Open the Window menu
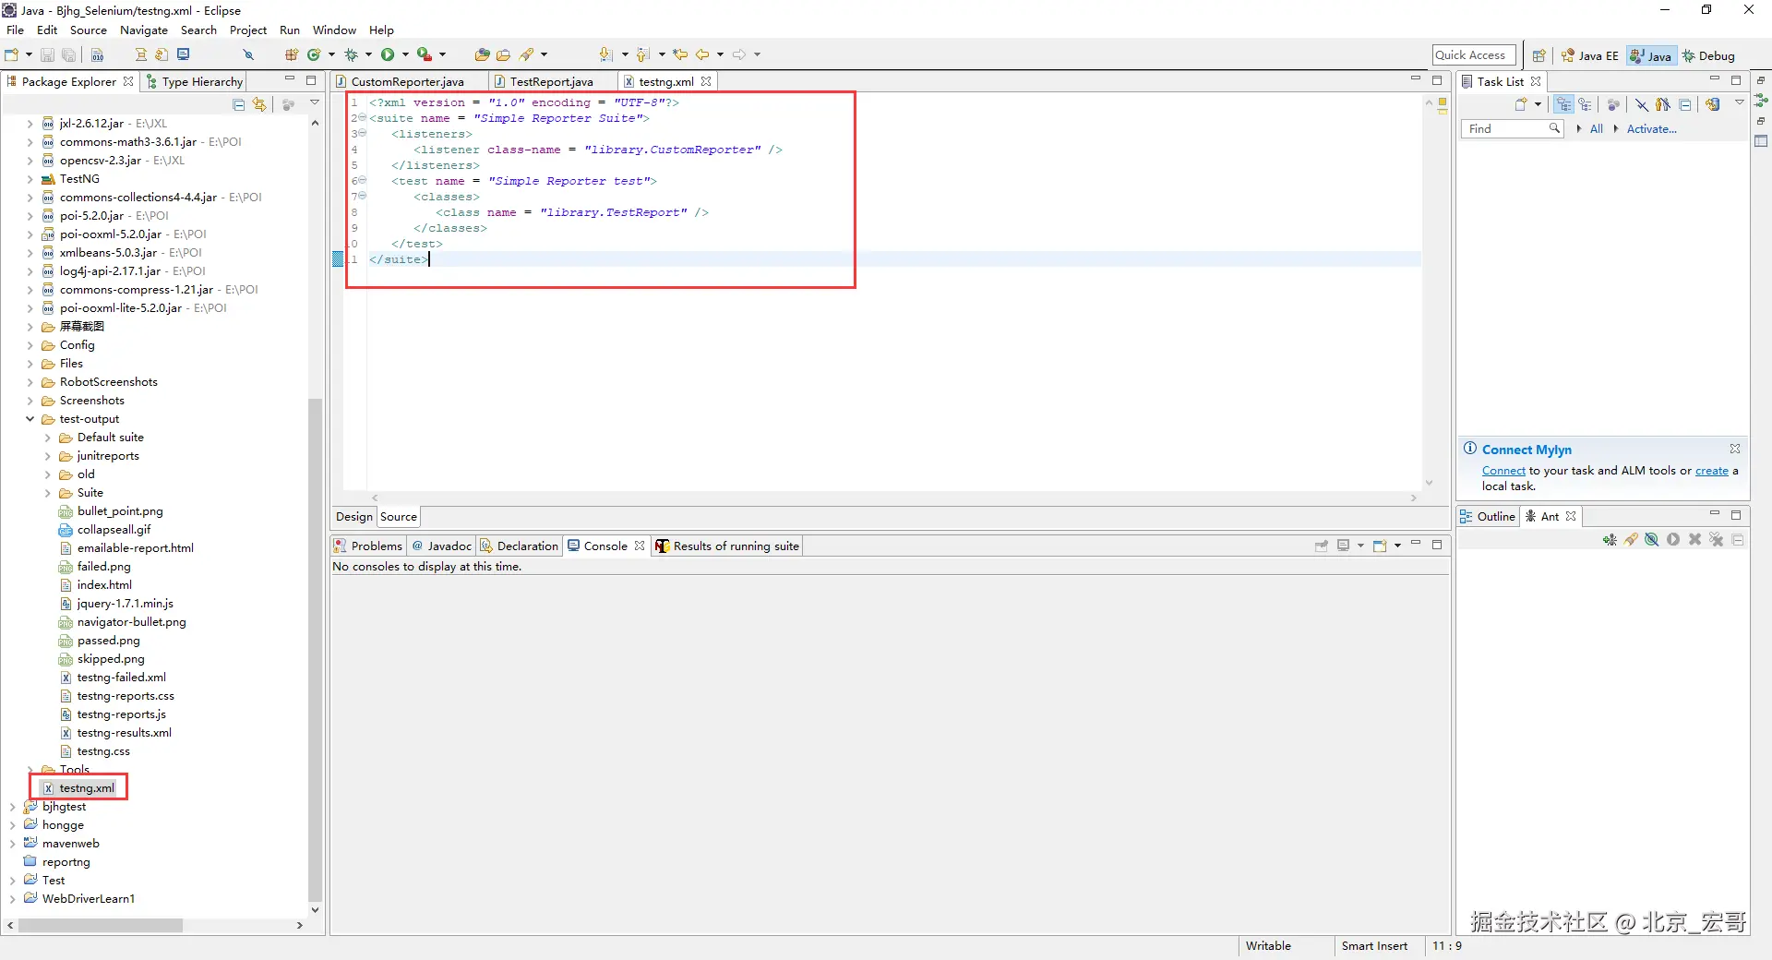Screen dimensions: 1772x960 (334, 30)
